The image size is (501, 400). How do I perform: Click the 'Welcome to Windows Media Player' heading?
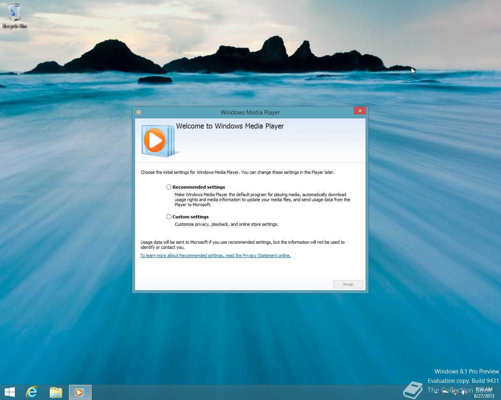click(230, 126)
